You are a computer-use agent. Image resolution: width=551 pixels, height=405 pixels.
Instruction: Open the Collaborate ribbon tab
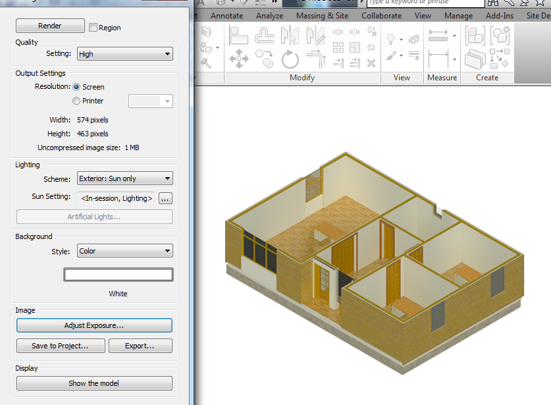[x=381, y=16]
